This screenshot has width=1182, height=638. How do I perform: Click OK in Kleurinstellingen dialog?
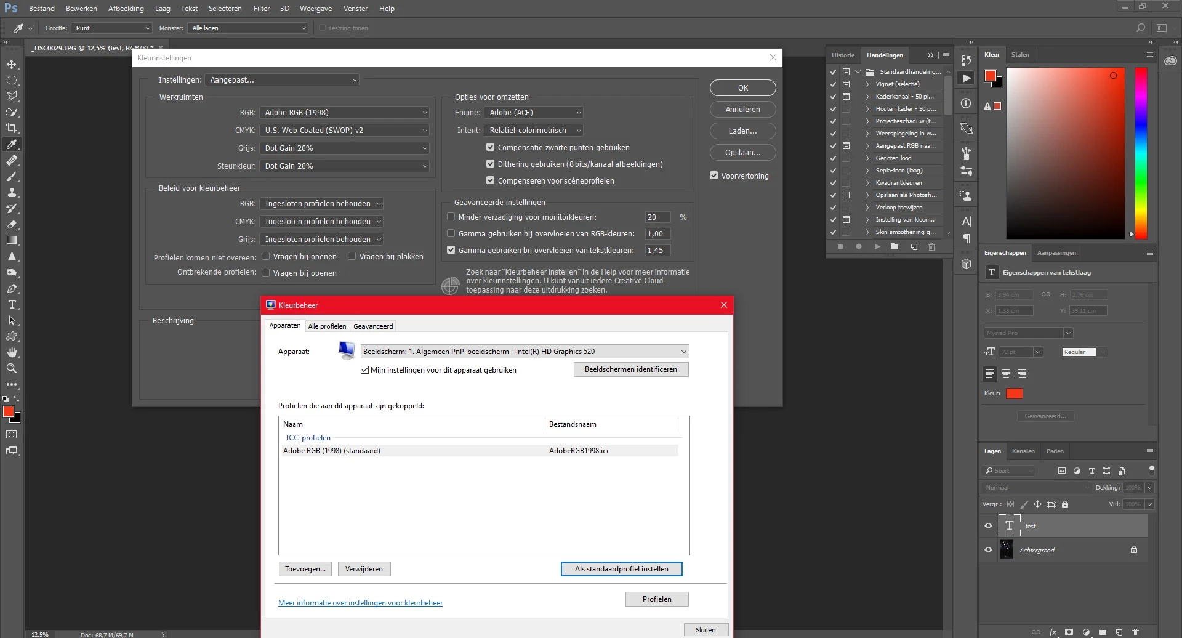pos(743,88)
